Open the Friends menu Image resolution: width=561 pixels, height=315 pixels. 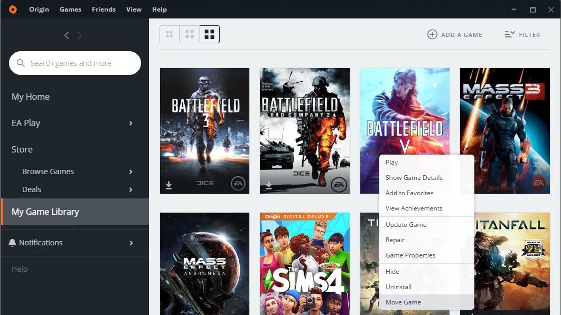point(104,9)
